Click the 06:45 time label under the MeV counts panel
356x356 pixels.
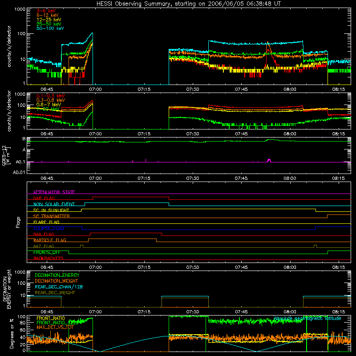tap(47, 134)
